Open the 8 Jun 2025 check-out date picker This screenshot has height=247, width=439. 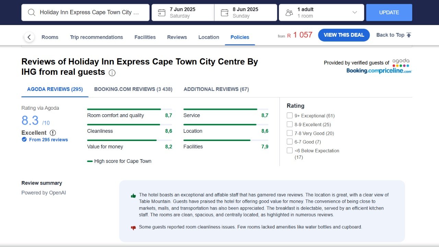coord(246,13)
